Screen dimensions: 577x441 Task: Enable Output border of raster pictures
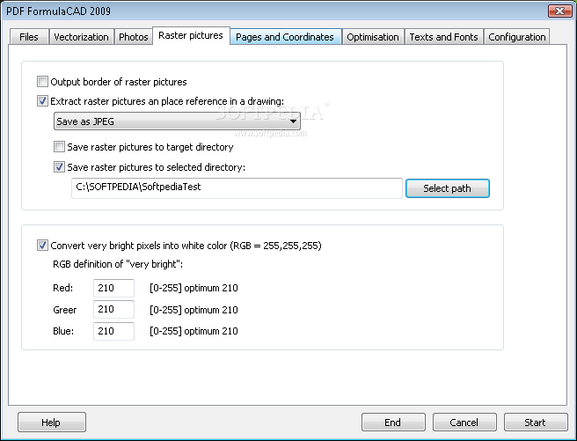tap(42, 81)
